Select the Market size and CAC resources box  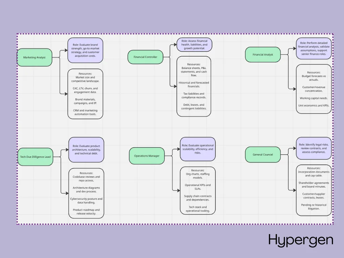85,94
